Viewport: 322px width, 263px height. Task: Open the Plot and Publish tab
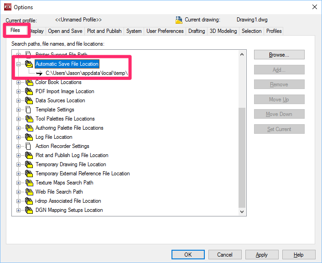click(x=104, y=31)
